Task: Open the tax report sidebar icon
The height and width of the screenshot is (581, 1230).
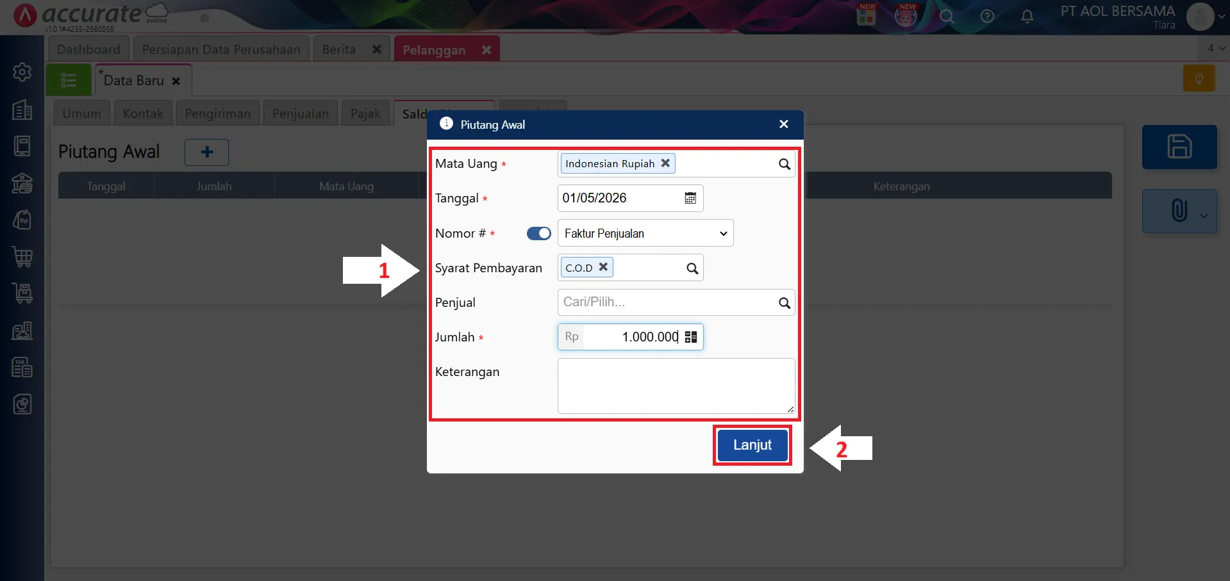Action: [x=22, y=367]
